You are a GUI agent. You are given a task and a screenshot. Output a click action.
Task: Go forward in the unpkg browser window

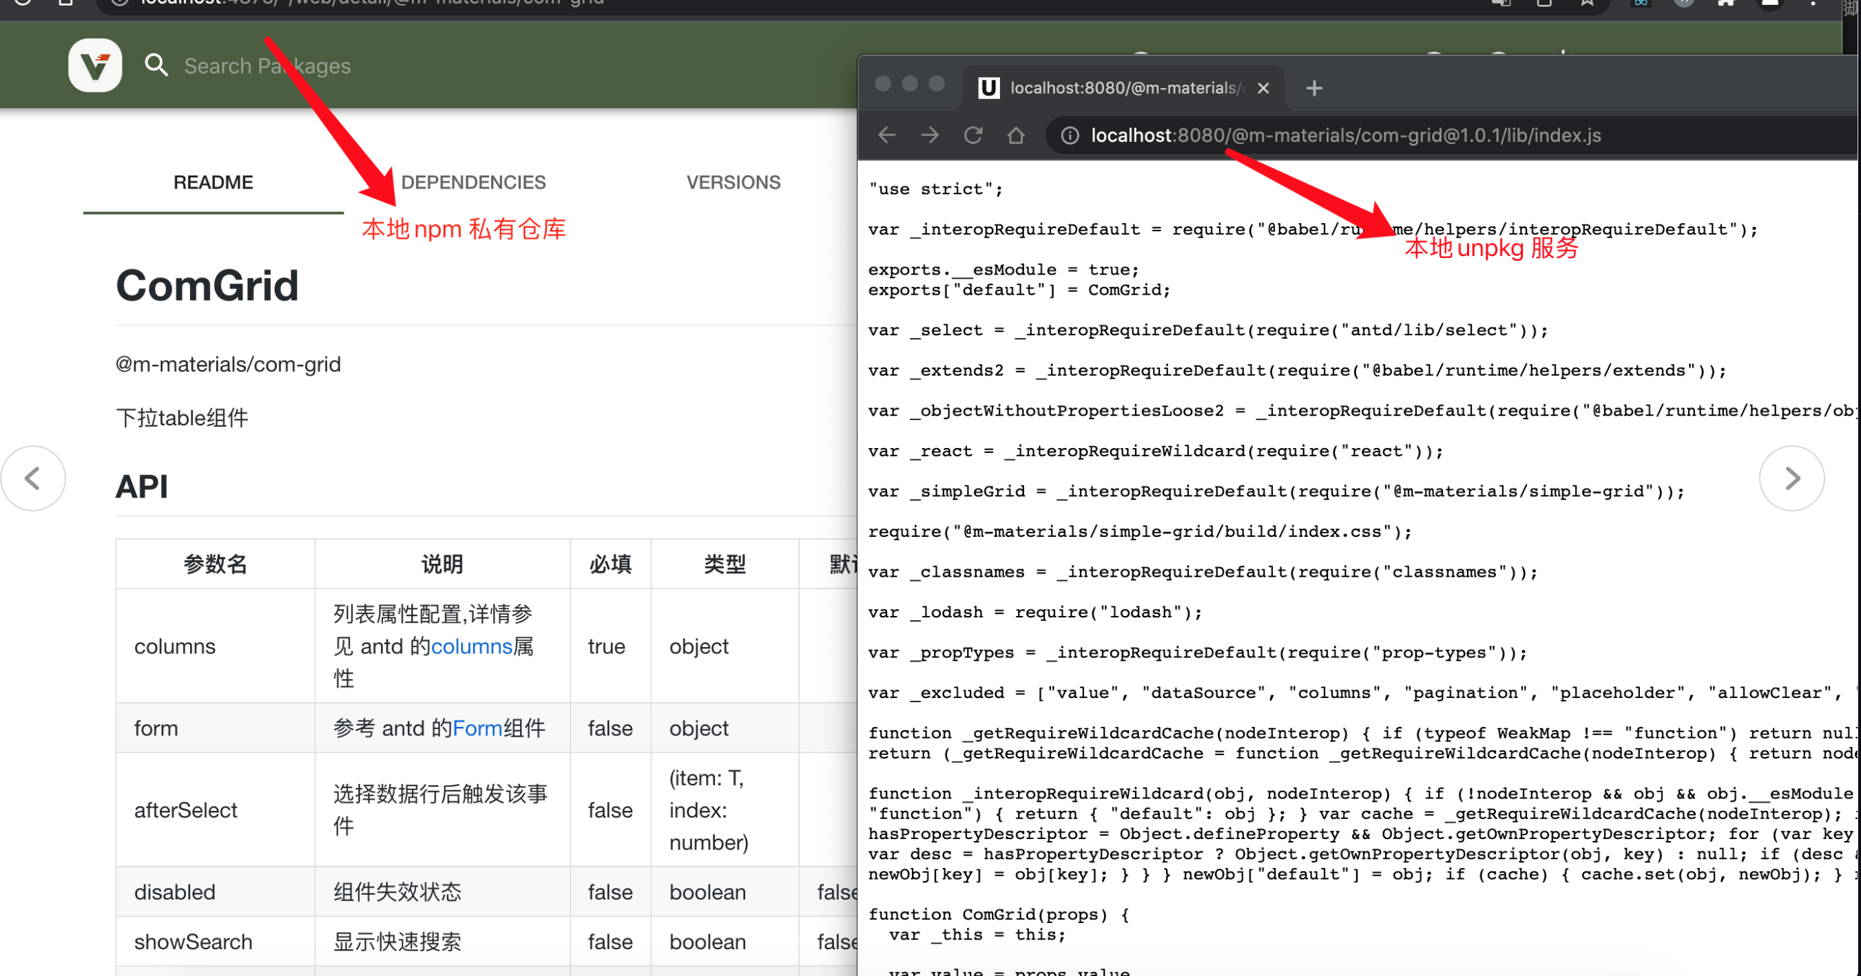coord(930,135)
